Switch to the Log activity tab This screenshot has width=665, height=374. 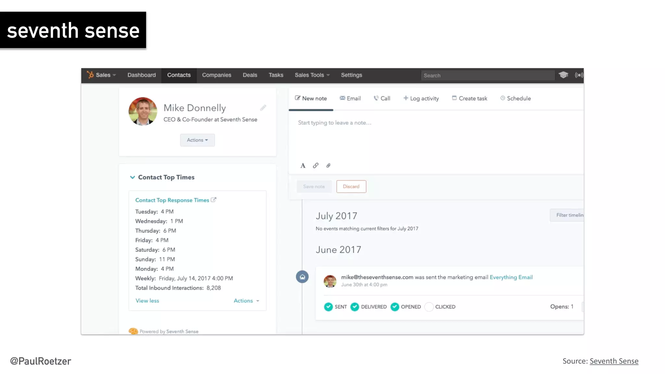point(421,98)
